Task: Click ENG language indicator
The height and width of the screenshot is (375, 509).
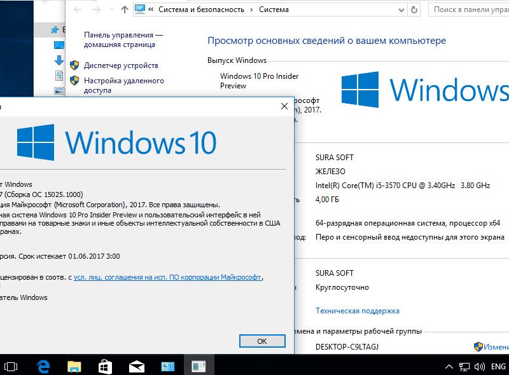Action: (x=498, y=367)
